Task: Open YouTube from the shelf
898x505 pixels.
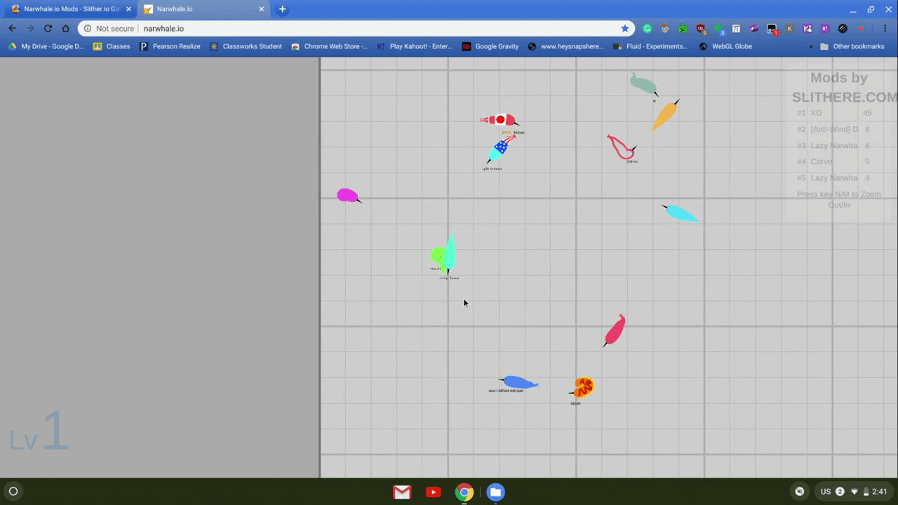Action: point(434,492)
